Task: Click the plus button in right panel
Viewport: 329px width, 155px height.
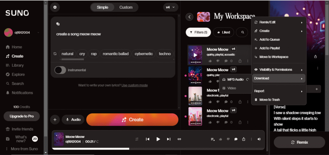Action: click(316, 89)
